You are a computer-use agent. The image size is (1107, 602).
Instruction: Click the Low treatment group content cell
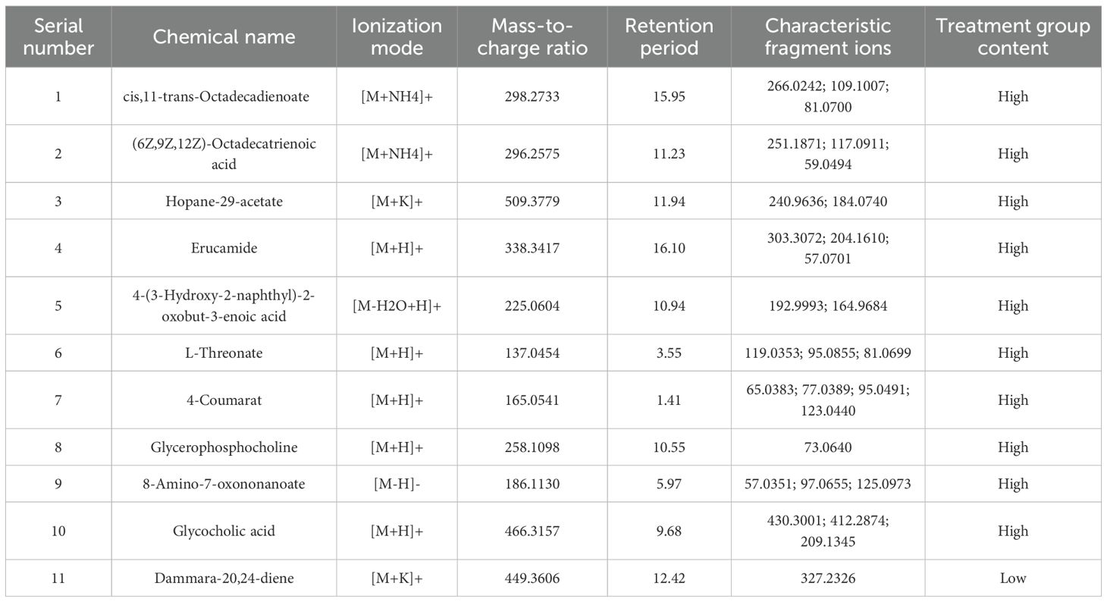click(1012, 578)
